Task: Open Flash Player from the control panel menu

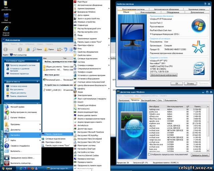Action: tap(83, 2)
